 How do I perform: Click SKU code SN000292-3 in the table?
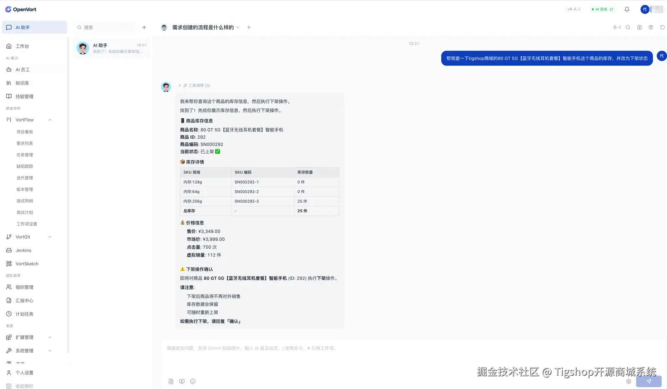coord(247,201)
